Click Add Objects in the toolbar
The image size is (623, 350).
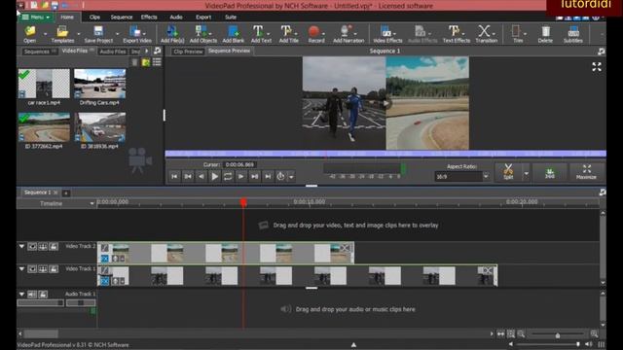click(203, 34)
